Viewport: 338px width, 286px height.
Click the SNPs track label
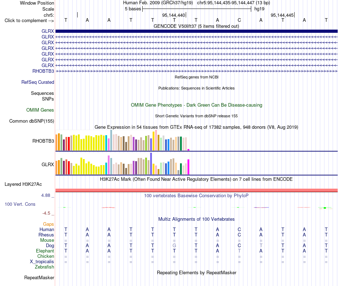click(x=48, y=99)
